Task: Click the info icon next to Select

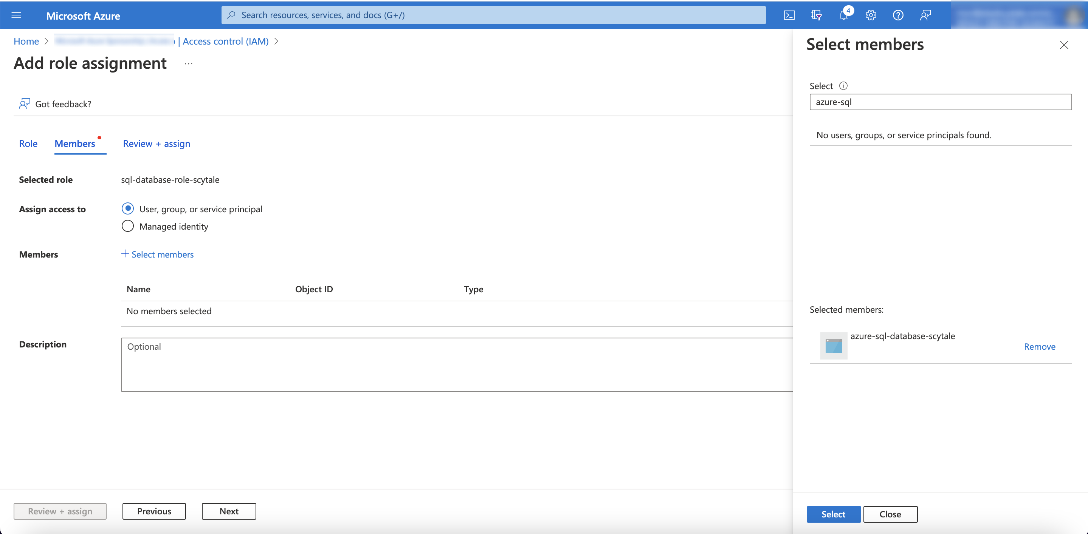Action: 843,86
